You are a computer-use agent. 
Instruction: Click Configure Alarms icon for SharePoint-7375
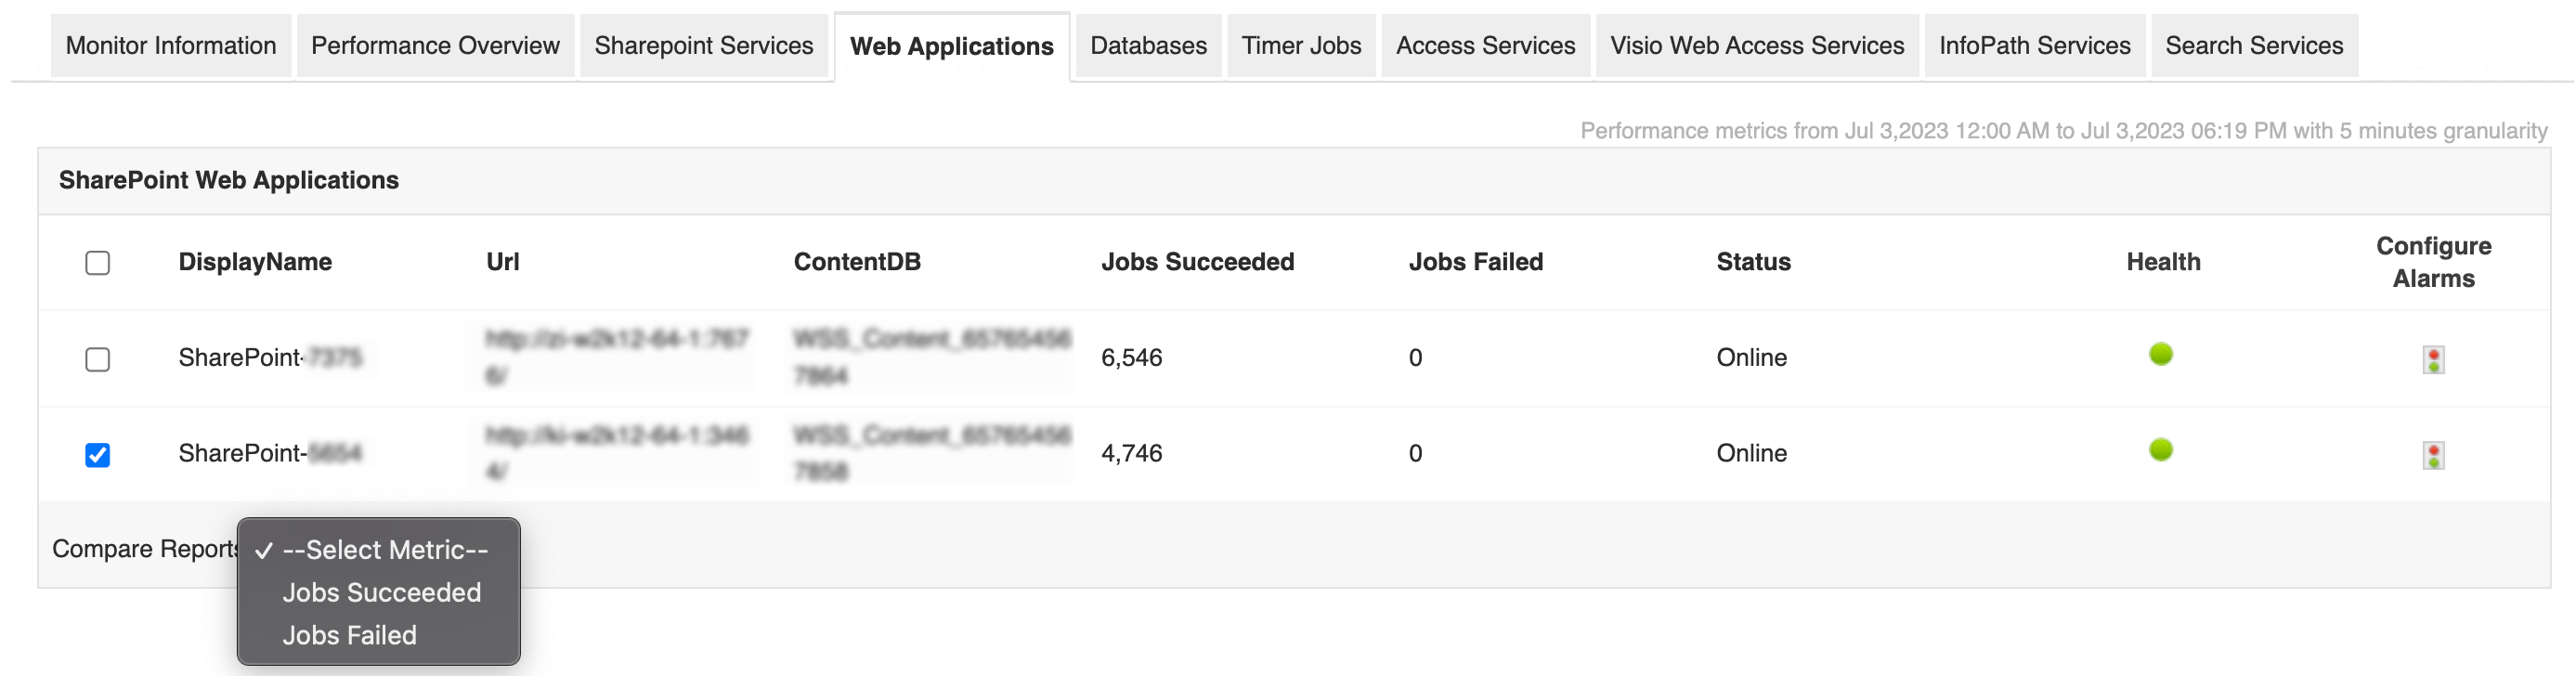[x=2433, y=358]
